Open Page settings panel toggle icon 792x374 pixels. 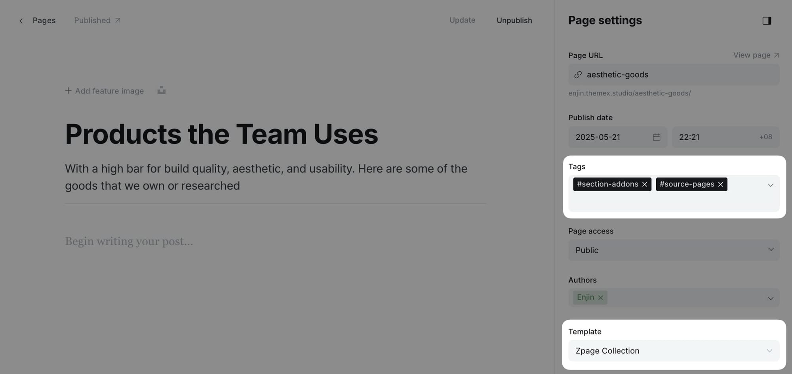coord(767,21)
